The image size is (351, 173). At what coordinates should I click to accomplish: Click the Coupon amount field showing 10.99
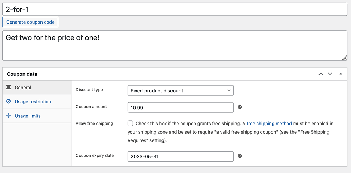181,108
